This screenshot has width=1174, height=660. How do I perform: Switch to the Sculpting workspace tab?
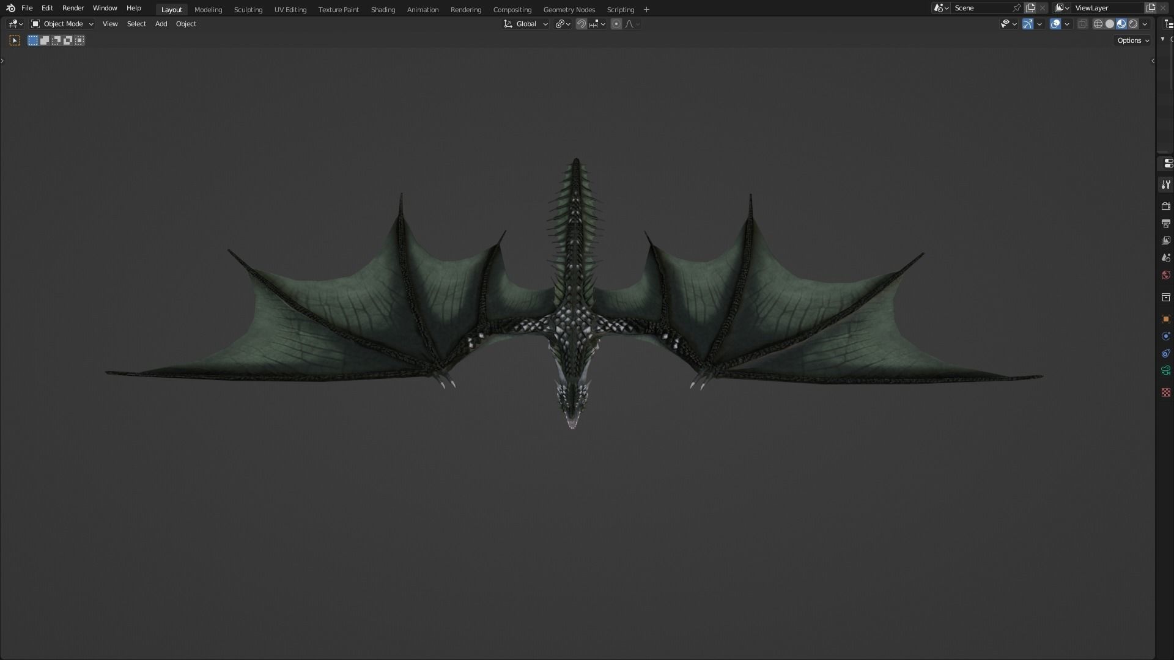click(248, 10)
